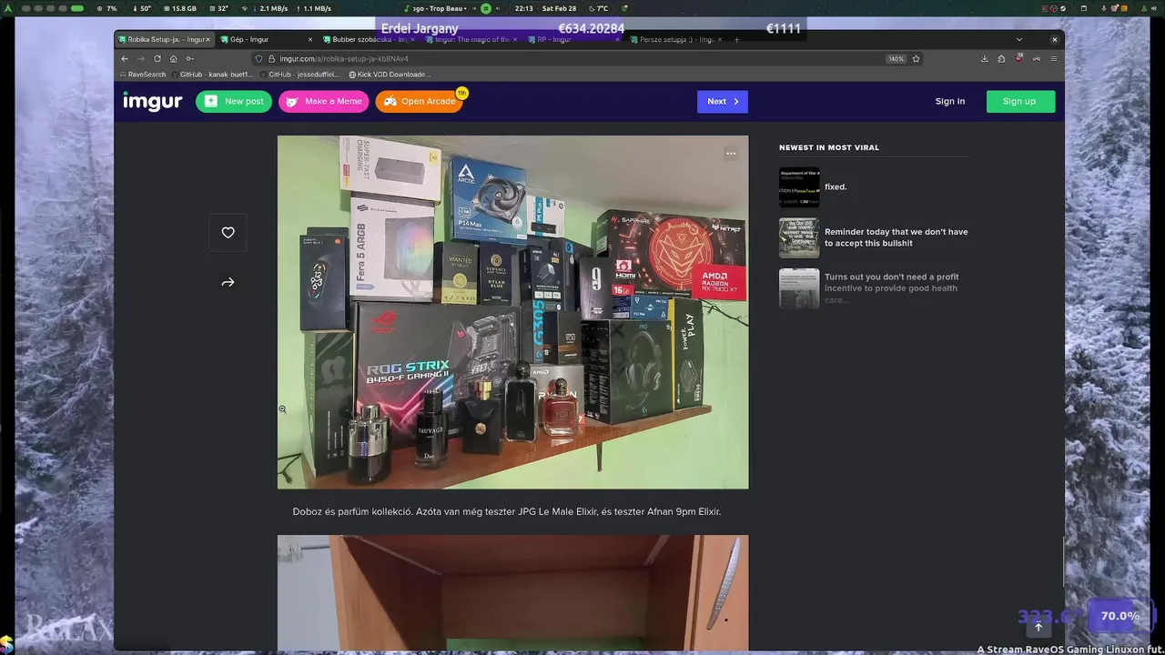This screenshot has height=655, width=1165.
Task: Click the window icon in system tray
Action: click(1084, 8)
